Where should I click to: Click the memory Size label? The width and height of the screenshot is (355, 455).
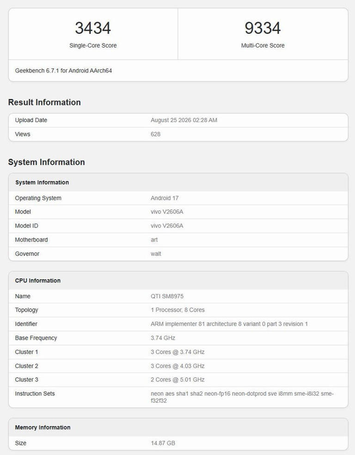[x=21, y=443]
